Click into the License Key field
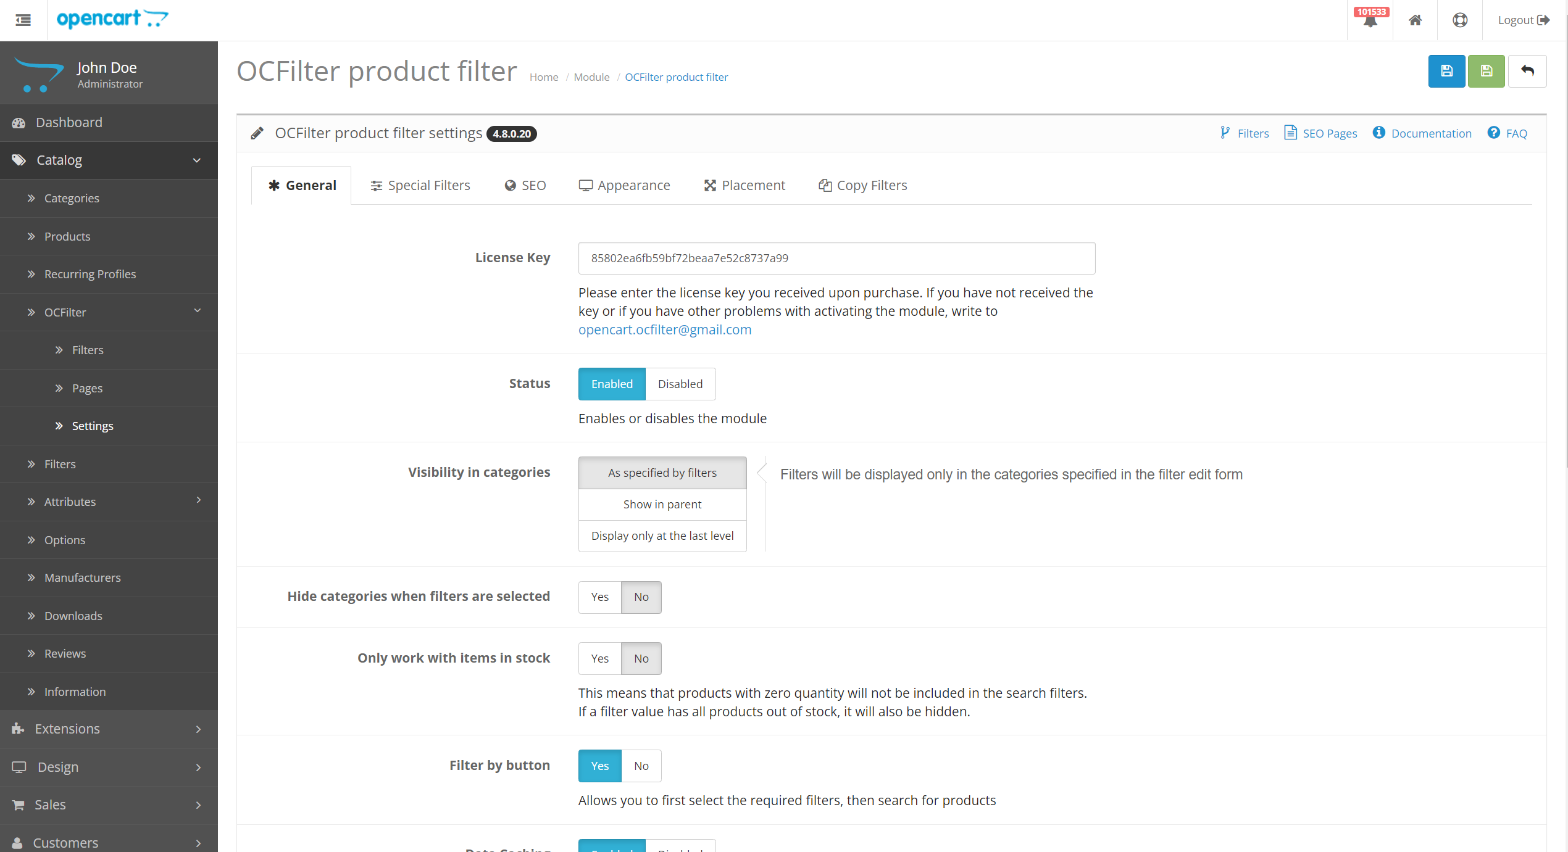This screenshot has width=1568, height=852. pos(836,258)
